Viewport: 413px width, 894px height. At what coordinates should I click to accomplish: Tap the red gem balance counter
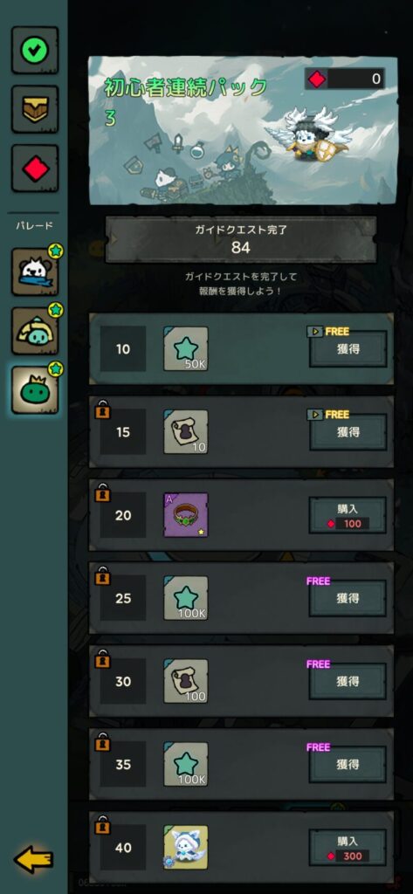click(345, 79)
